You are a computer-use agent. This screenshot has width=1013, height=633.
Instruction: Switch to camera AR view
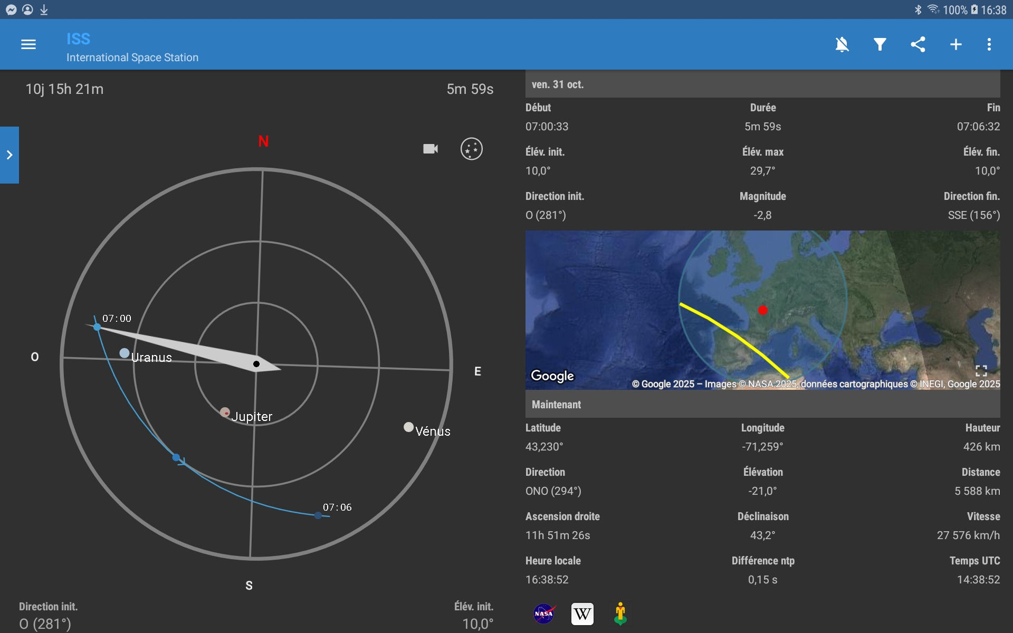tap(431, 149)
